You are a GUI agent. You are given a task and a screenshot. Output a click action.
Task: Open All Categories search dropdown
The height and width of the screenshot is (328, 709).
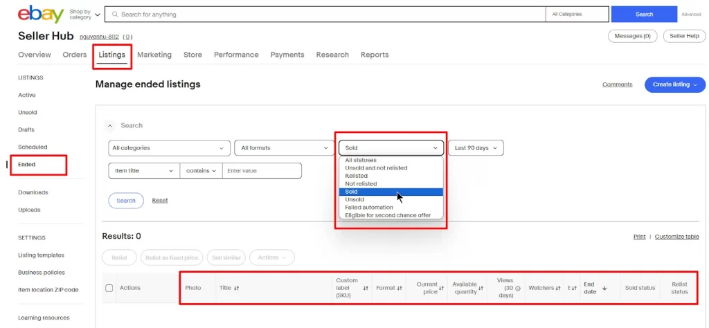(577, 15)
